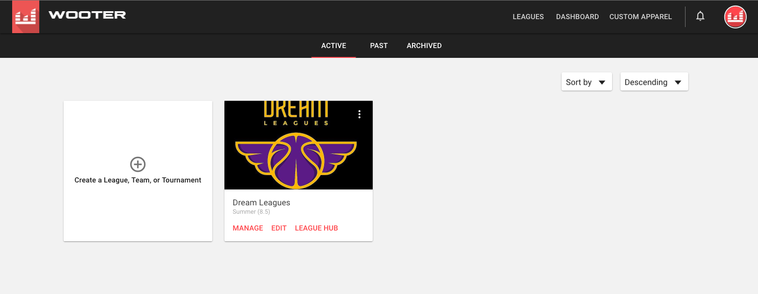Click the plus circle create icon
Viewport: 758px width, 294px height.
138,164
